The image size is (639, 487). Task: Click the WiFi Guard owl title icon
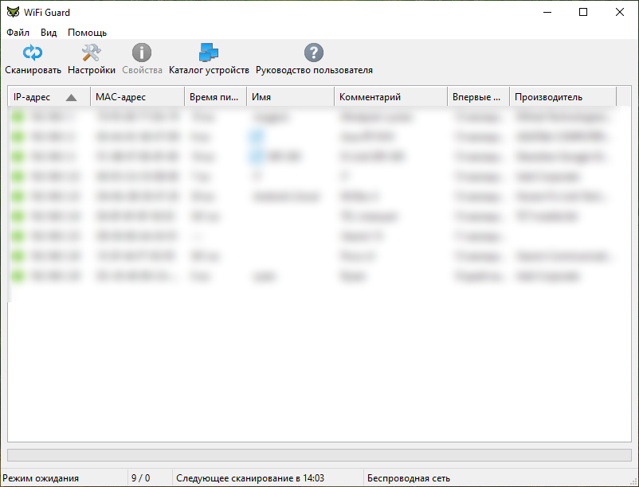pyautogui.click(x=13, y=12)
